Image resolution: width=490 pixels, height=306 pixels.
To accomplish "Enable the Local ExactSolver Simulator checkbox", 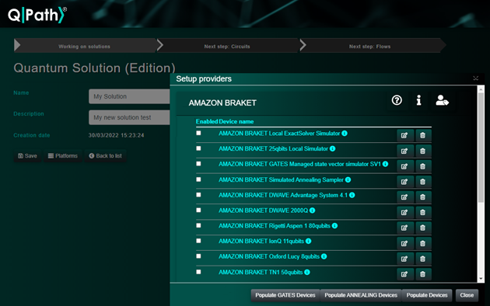I will coord(198,133).
